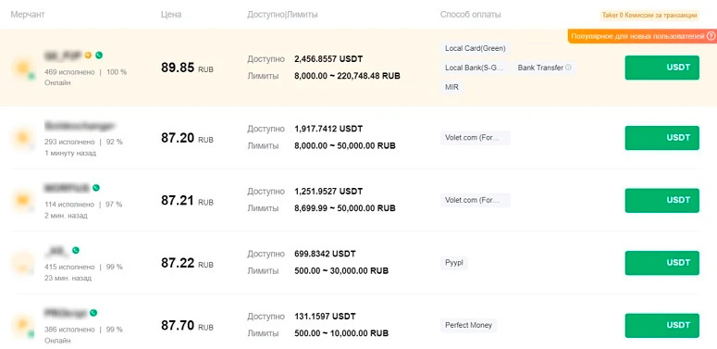Select the MIR payment tag

tap(451, 87)
